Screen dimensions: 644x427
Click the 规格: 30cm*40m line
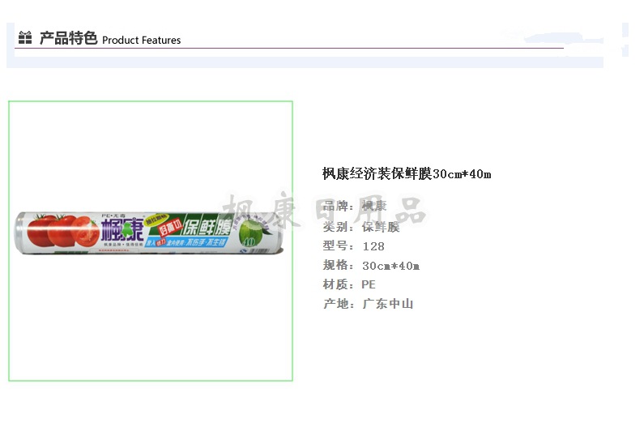[371, 265]
